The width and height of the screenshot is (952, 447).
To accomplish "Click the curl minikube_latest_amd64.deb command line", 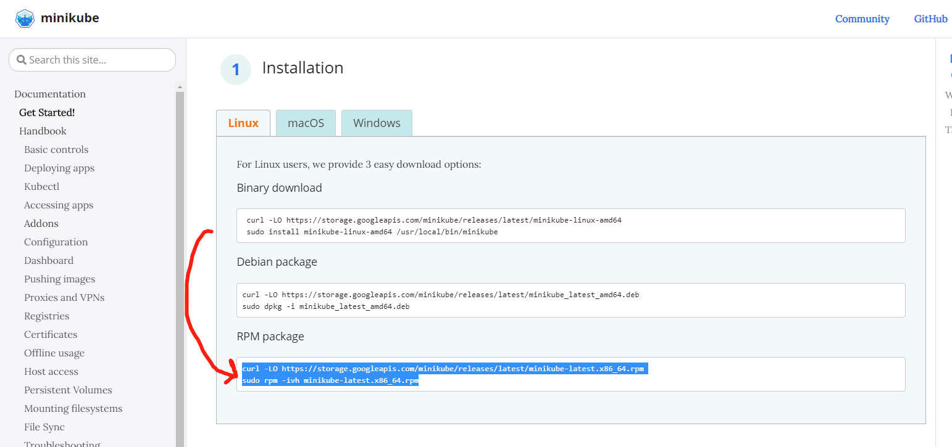I will pyautogui.click(x=441, y=294).
